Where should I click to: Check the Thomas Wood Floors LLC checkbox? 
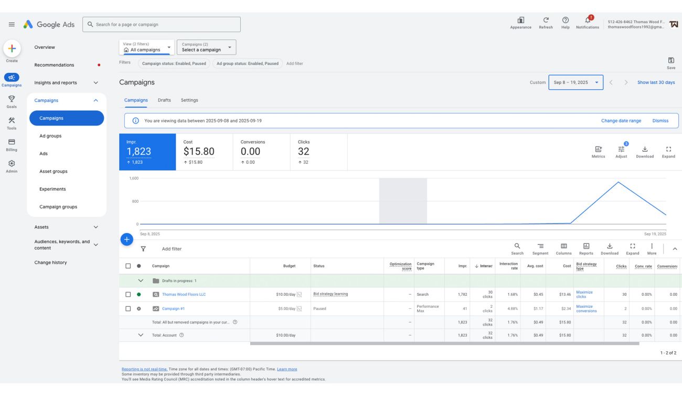click(x=128, y=295)
